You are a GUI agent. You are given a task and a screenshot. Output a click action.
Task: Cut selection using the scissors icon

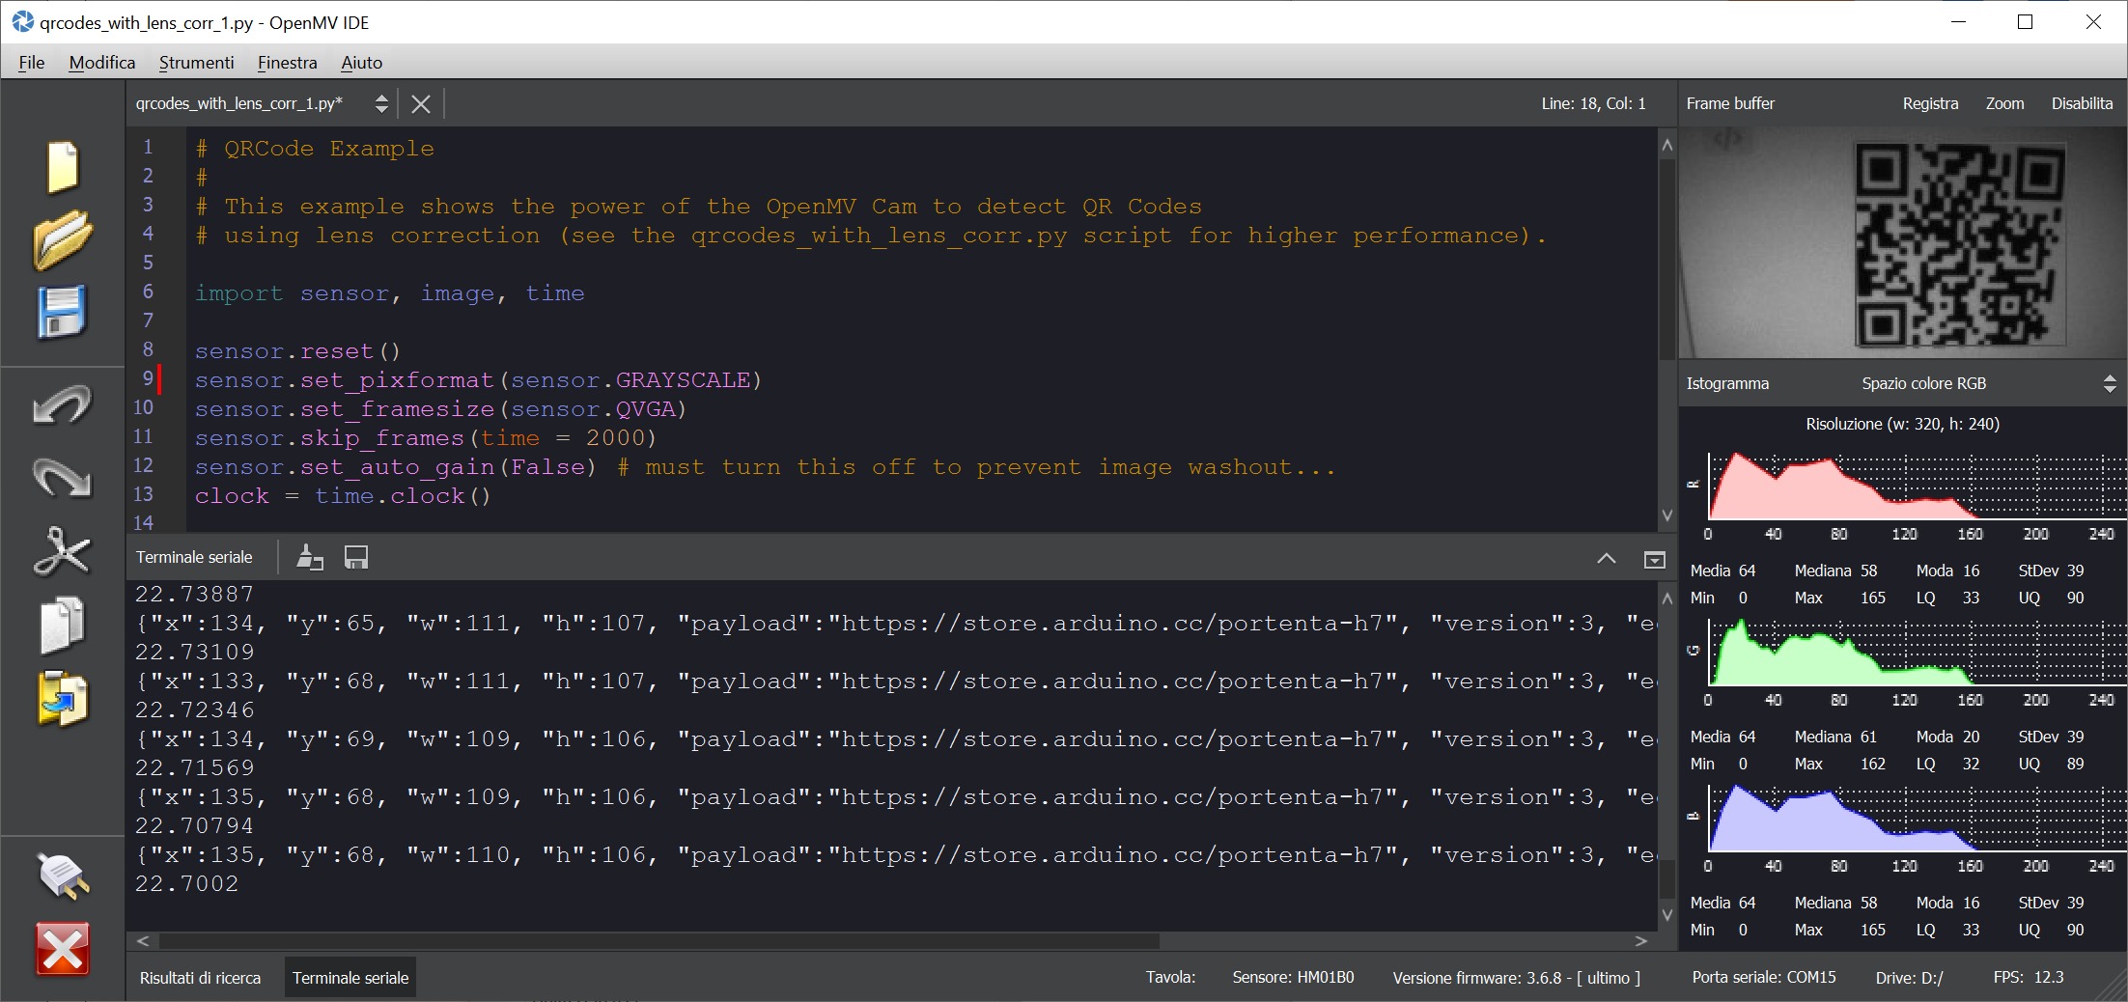[x=63, y=552]
